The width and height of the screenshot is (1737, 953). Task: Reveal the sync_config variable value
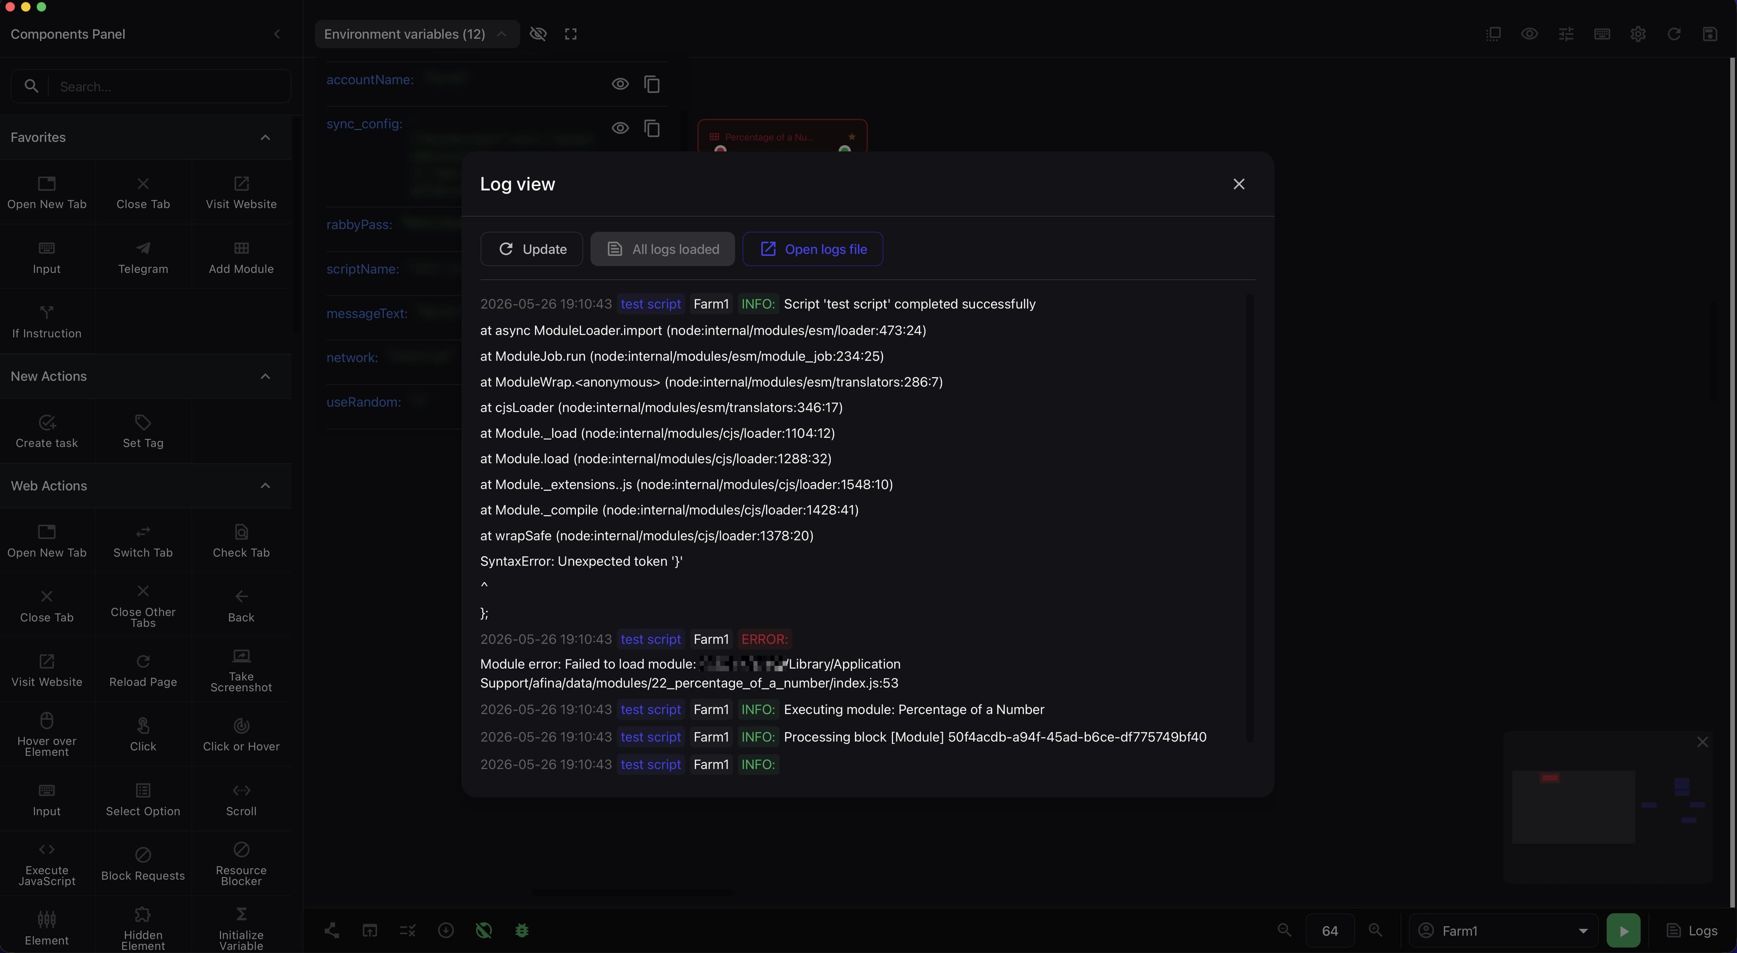click(x=620, y=128)
